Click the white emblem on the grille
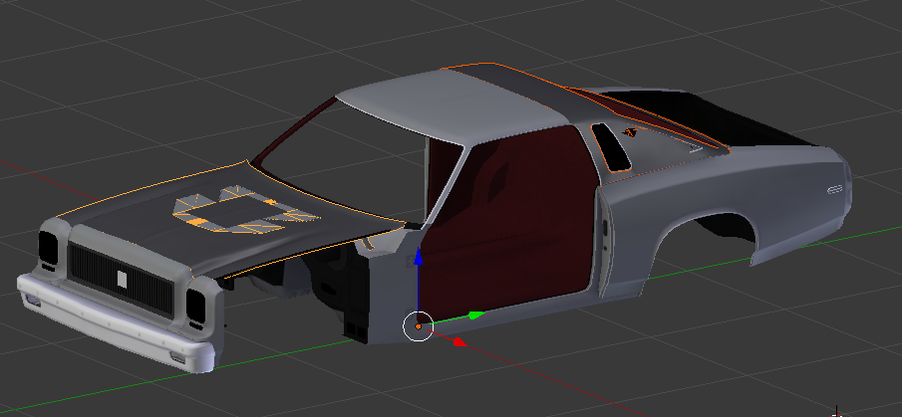Image resolution: width=902 pixels, height=417 pixels. (x=122, y=280)
